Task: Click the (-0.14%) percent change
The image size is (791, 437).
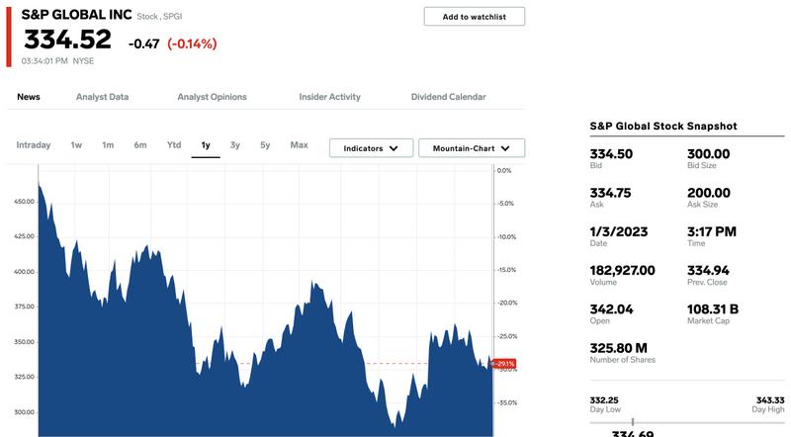Action: 192,44
